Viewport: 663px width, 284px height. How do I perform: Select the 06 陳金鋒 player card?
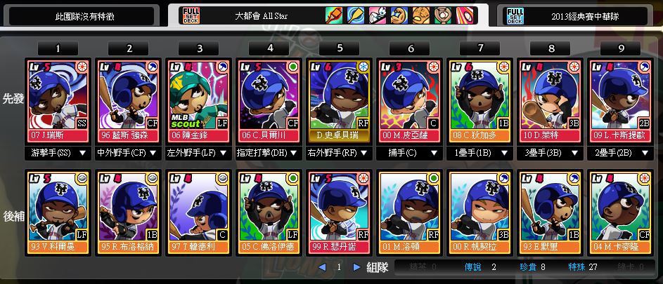tap(198, 101)
